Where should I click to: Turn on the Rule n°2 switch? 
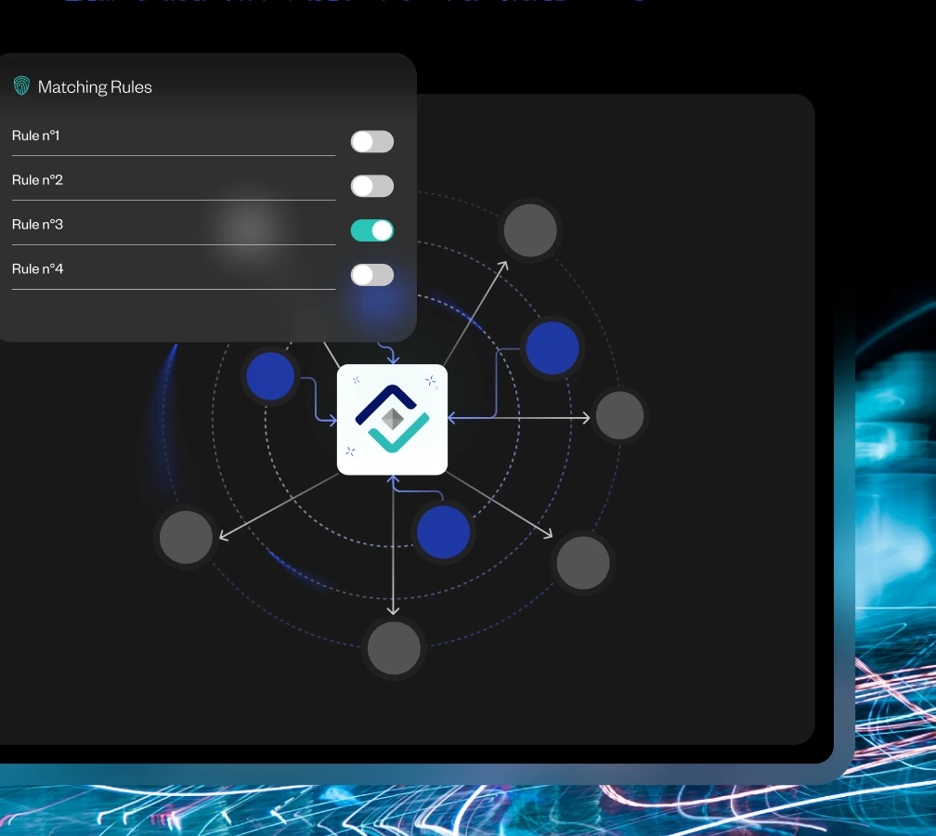[371, 186]
